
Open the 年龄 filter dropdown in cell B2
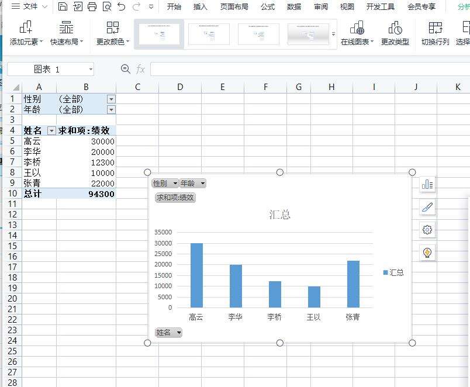click(111, 110)
